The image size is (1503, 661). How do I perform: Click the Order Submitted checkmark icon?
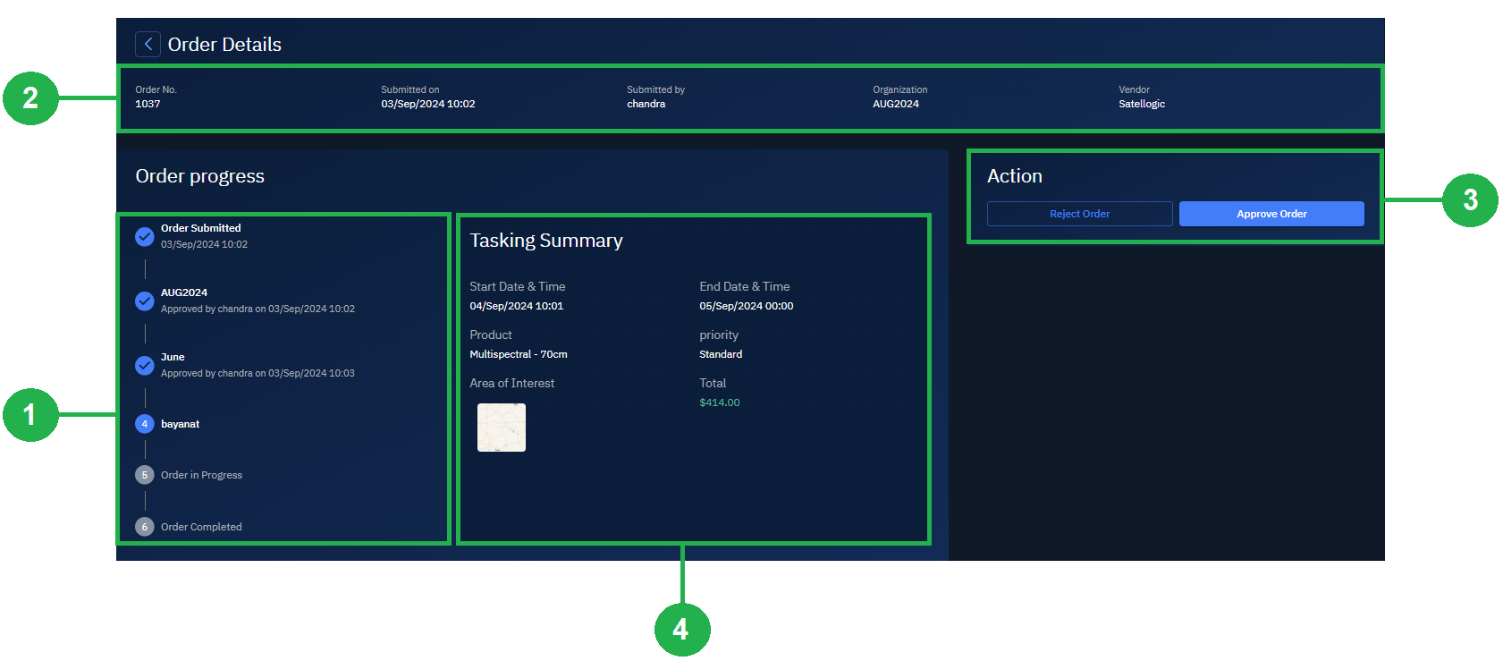click(145, 236)
